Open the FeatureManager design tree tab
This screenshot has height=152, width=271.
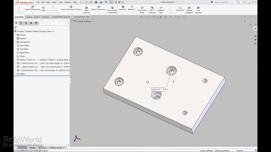(16, 23)
